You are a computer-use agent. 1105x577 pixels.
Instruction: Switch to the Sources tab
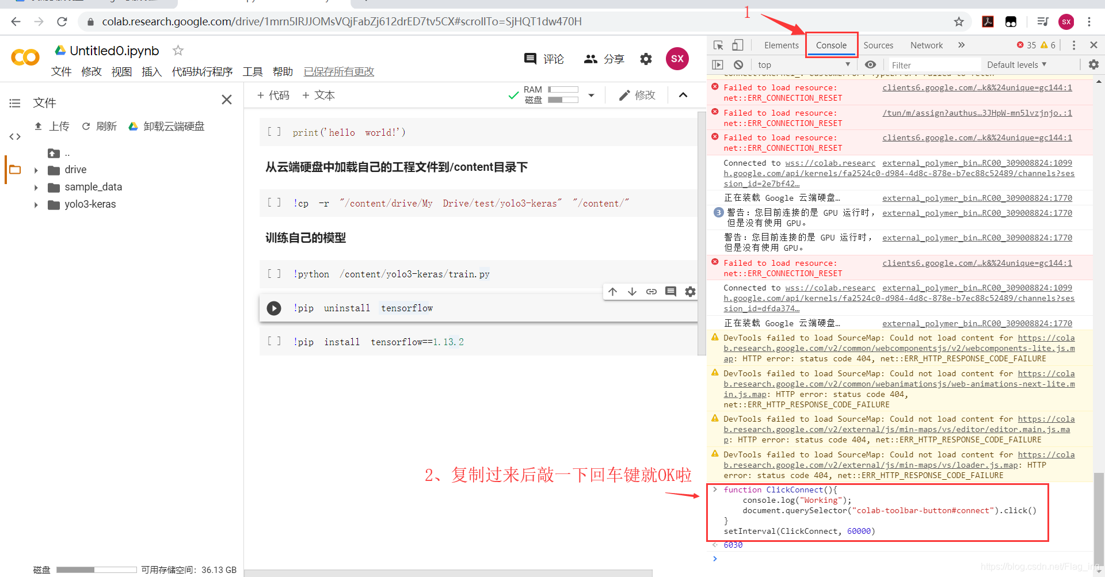[878, 45]
